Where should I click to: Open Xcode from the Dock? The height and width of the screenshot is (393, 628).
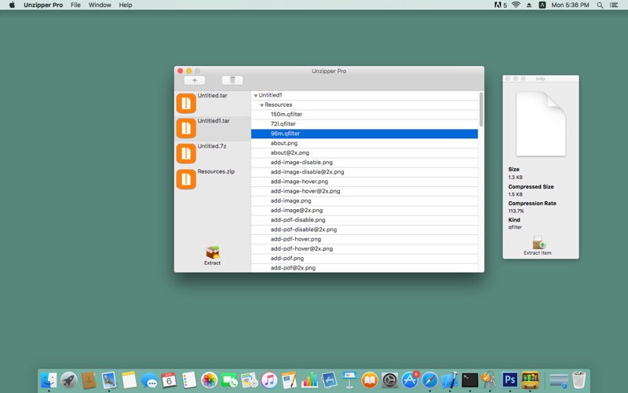449,380
